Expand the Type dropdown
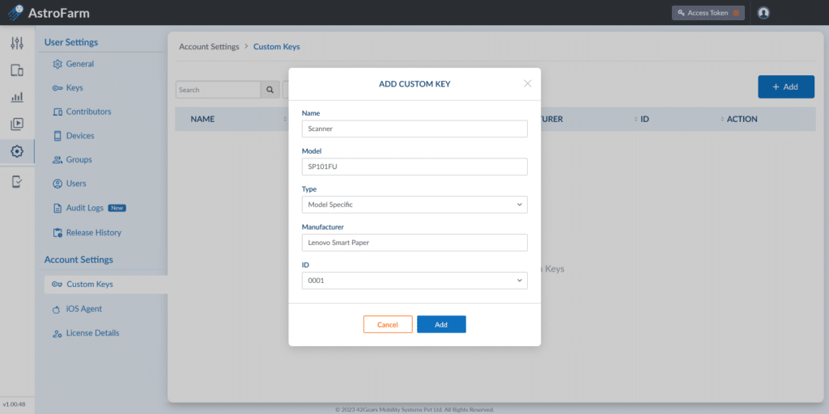The width and height of the screenshot is (829, 414). coord(414,205)
